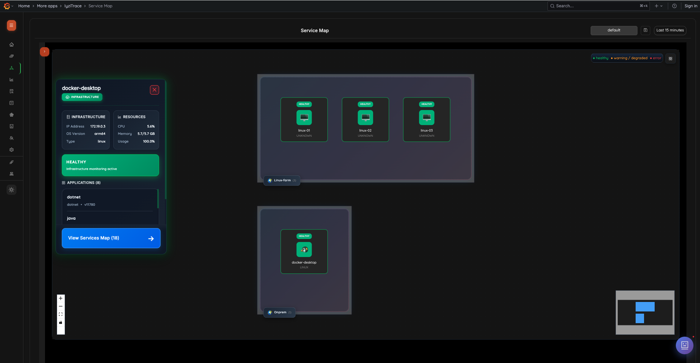Toggle light mode with the sun icon
700x363 pixels.
(x=11, y=189)
